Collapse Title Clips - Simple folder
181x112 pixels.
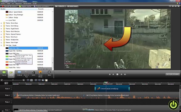click(x=1, y=45)
